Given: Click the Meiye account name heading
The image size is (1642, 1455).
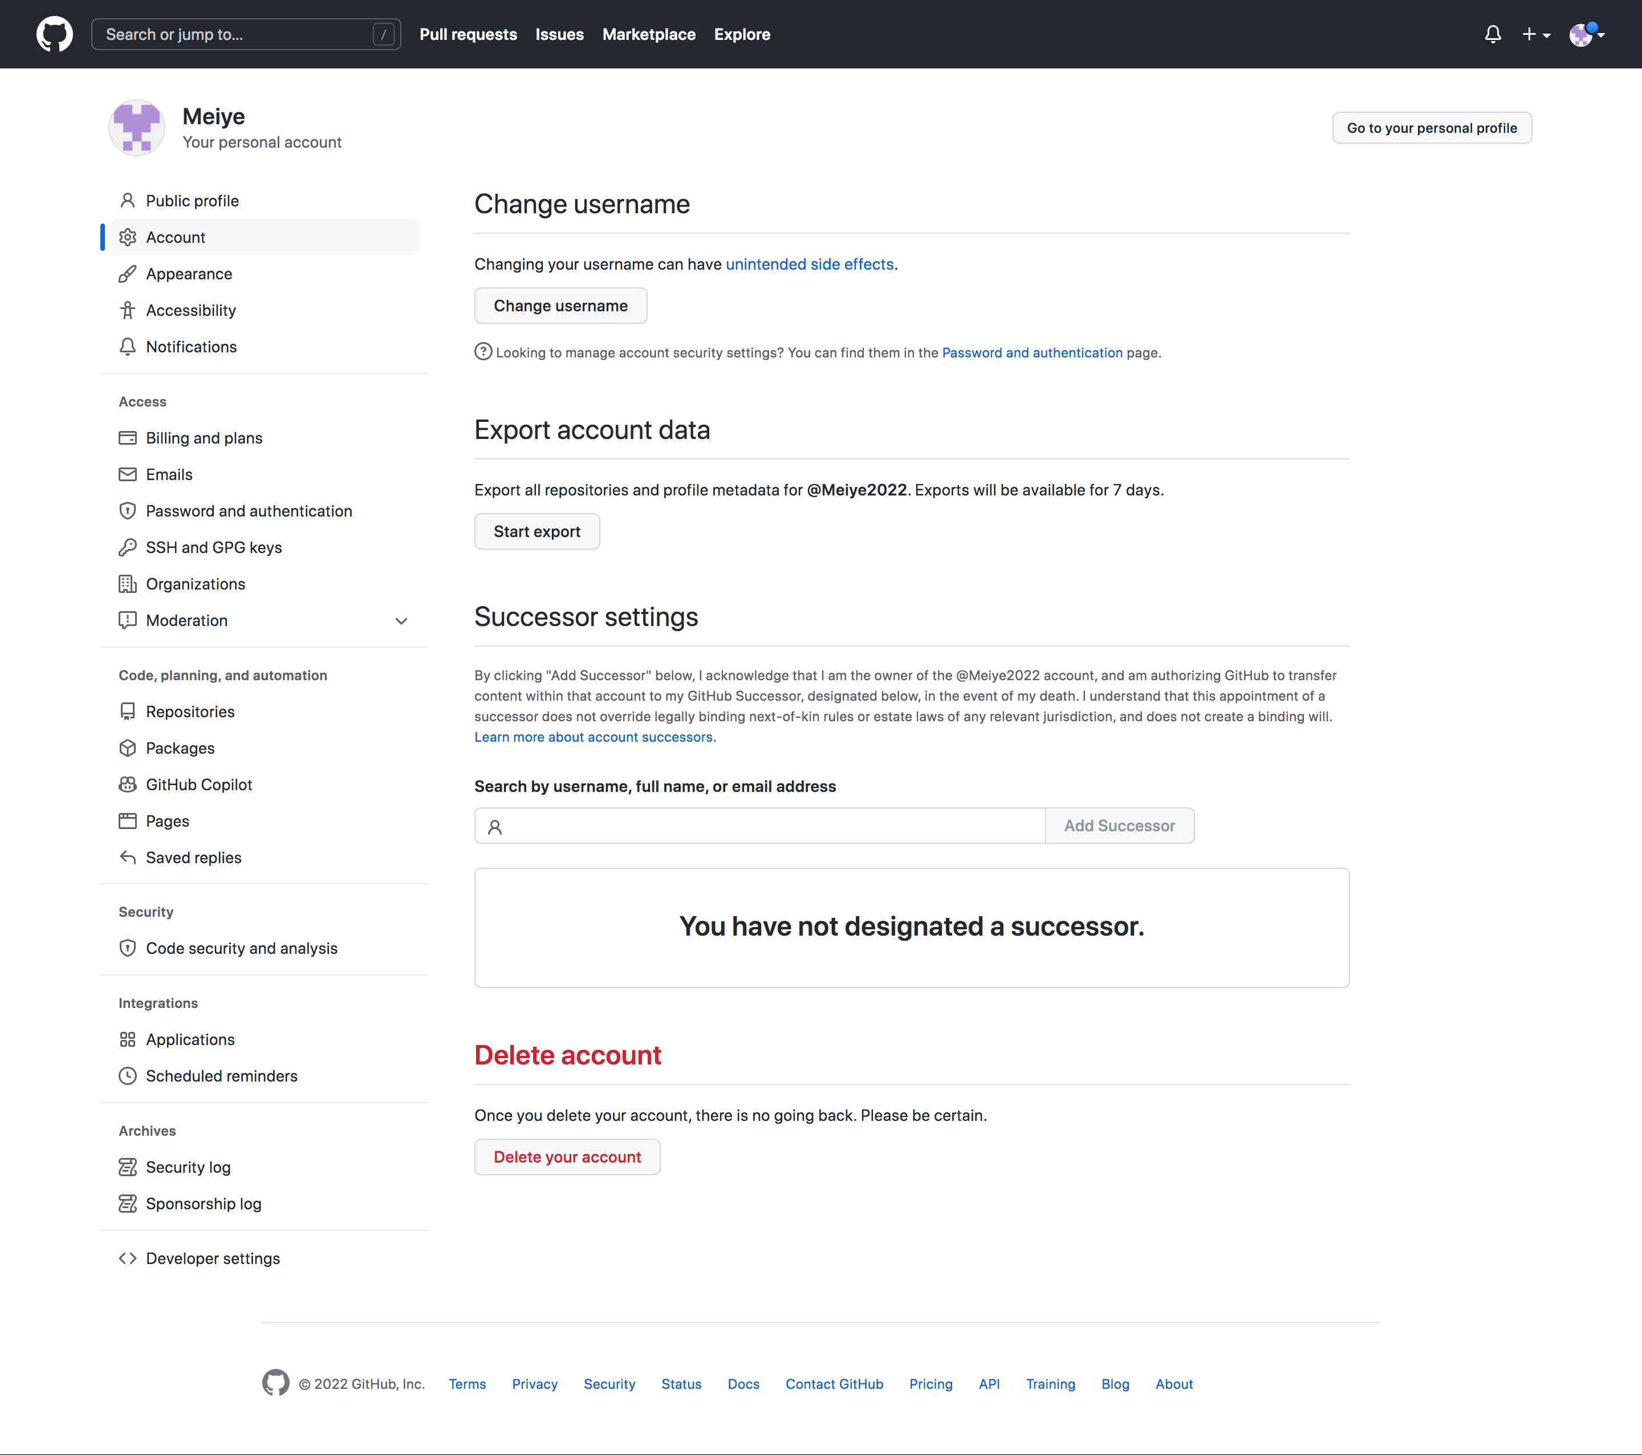Looking at the screenshot, I should pyautogui.click(x=214, y=116).
